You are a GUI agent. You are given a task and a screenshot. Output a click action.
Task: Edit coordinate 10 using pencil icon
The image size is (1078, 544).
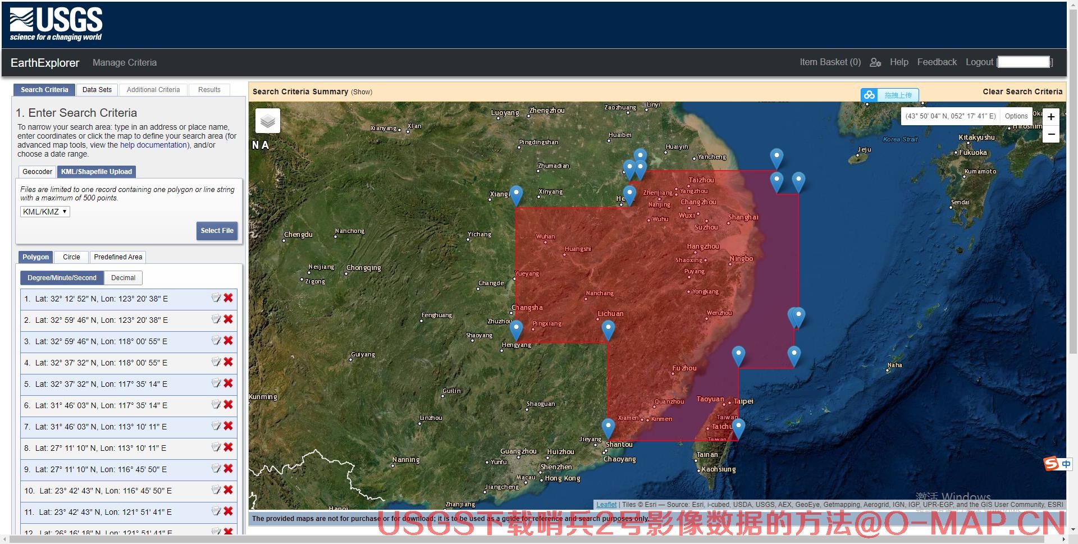pos(216,490)
